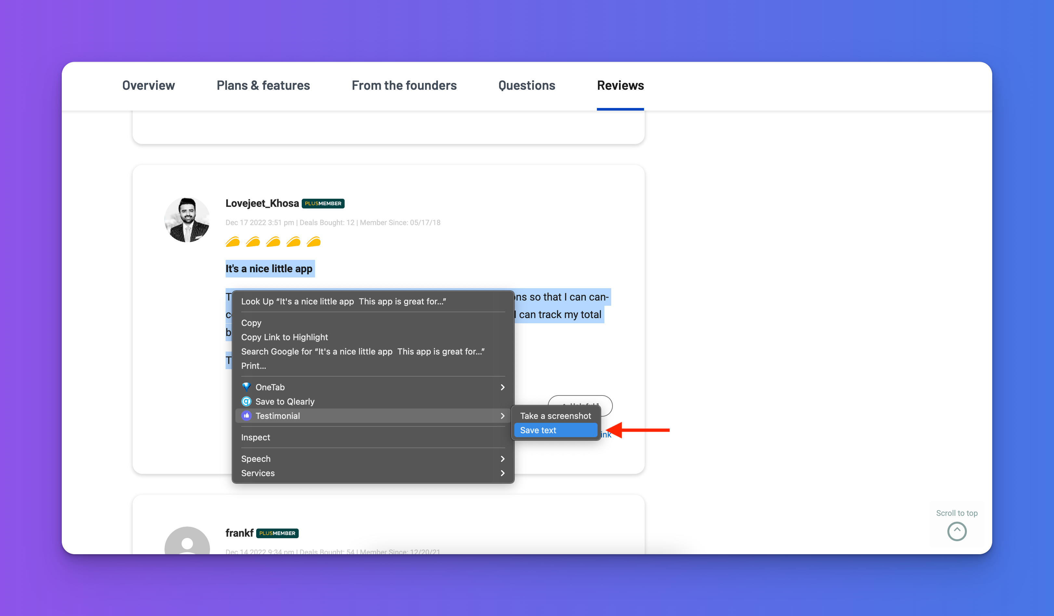
Task: Expand Services submenu chevron
Action: click(503, 473)
